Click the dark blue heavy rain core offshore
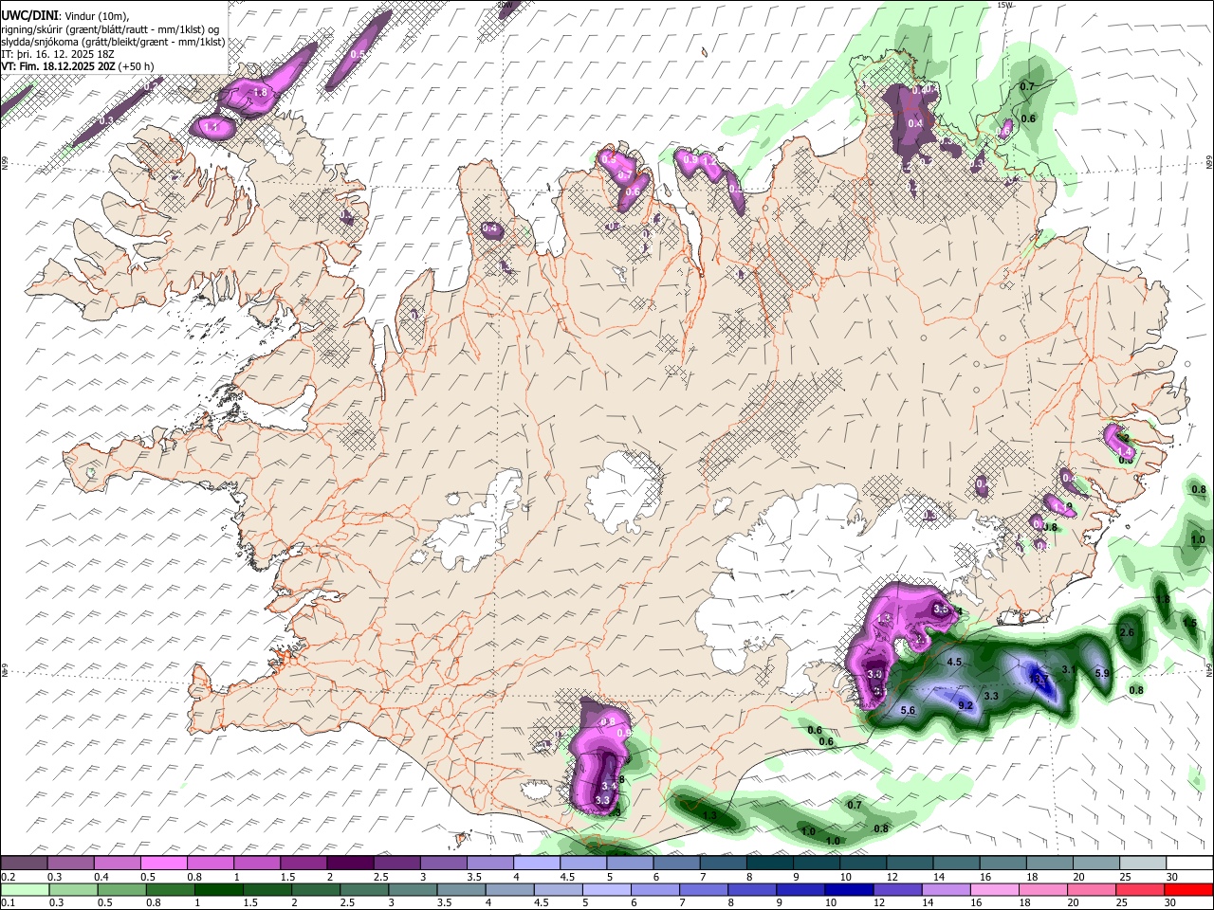This screenshot has height=910, width=1214. [x=1039, y=679]
